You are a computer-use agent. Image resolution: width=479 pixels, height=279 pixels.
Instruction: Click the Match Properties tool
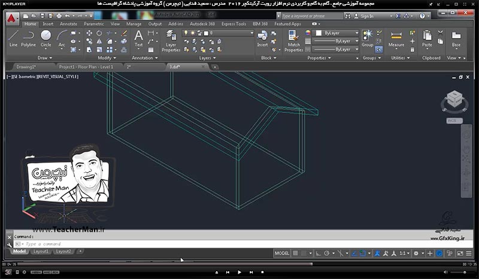tap(293, 41)
